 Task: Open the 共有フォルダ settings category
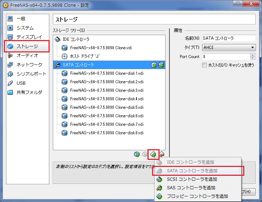(x=28, y=92)
